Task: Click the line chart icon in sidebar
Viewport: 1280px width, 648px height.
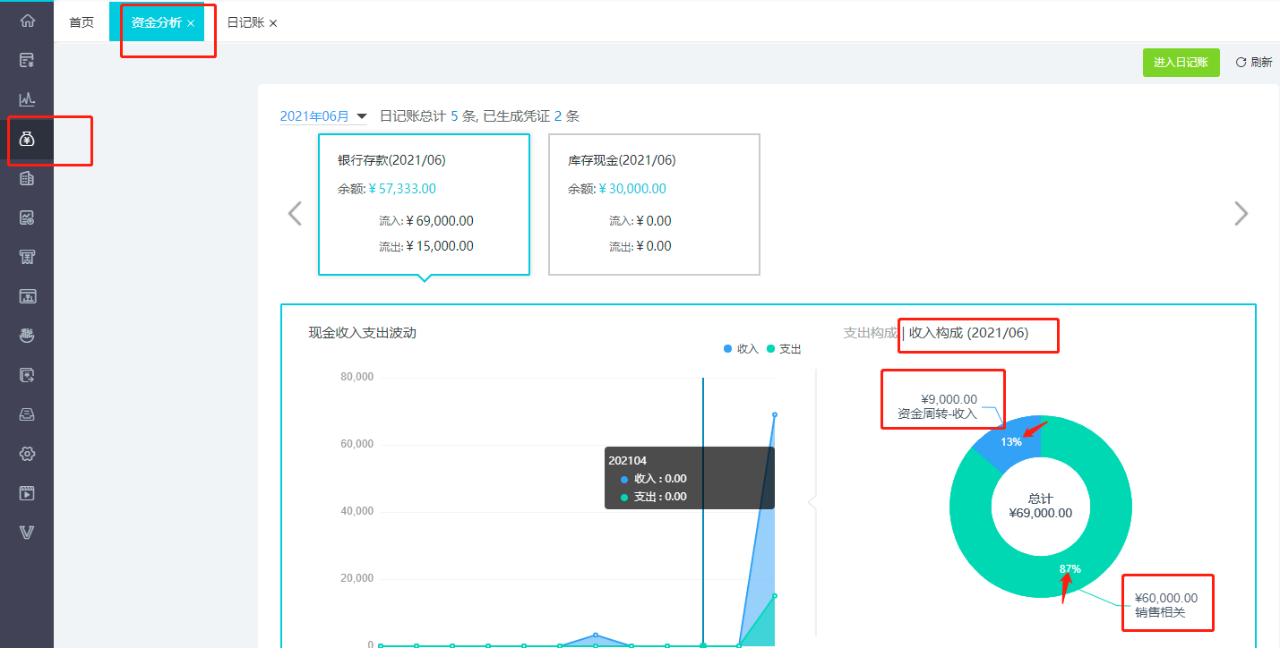Action: [27, 99]
